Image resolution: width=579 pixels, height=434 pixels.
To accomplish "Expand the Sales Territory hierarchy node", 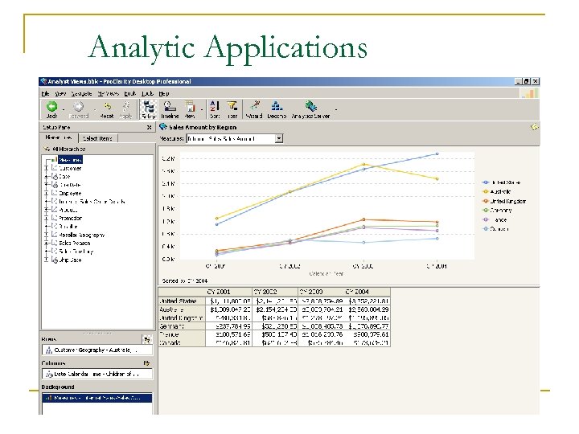I will pos(47,252).
